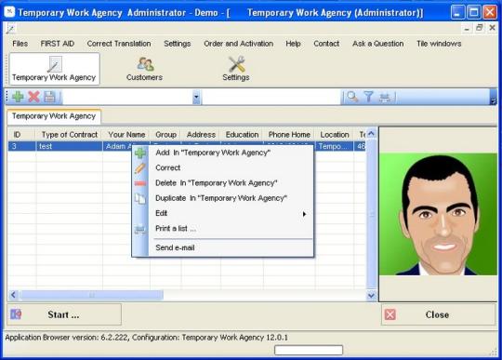Image resolution: width=502 pixels, height=360 pixels.
Task: Click the search text field in toolbar
Action: (x=271, y=97)
